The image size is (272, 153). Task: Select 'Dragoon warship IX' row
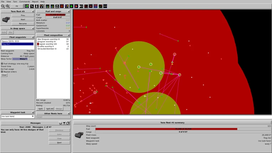[53, 42]
